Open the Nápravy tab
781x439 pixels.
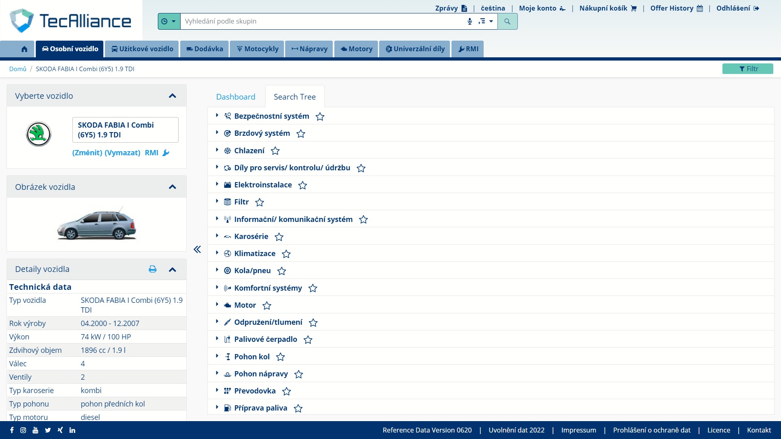coord(309,49)
